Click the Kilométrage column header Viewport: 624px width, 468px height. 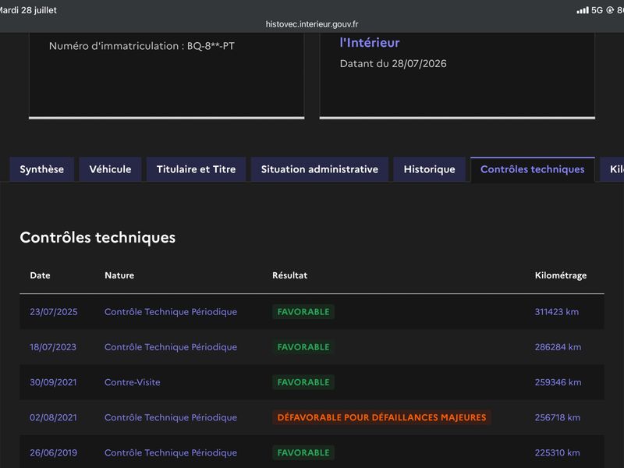pos(561,275)
